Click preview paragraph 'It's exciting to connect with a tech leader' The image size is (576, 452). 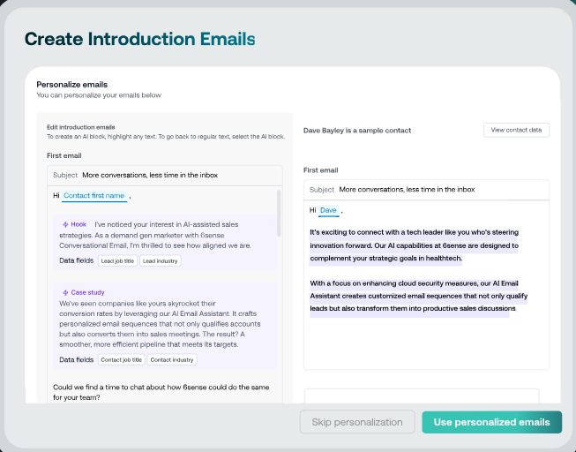click(x=414, y=245)
